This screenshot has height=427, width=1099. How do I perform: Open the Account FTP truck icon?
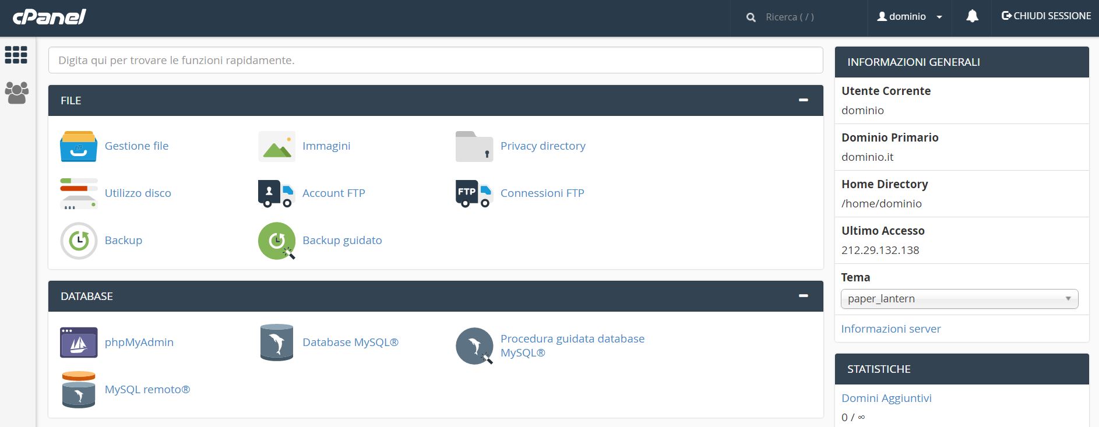point(277,193)
